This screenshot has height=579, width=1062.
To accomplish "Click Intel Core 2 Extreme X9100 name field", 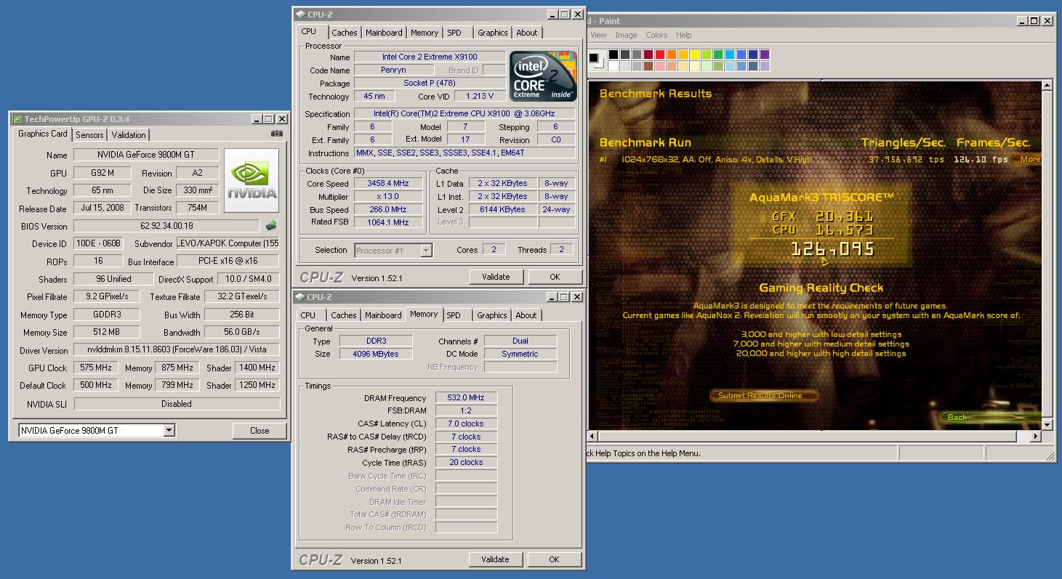I will coord(430,57).
